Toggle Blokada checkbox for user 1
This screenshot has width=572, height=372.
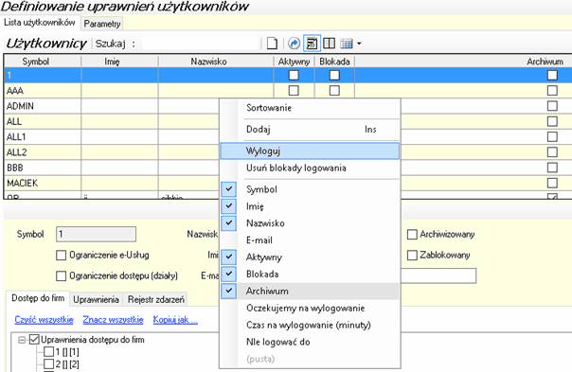coord(334,75)
